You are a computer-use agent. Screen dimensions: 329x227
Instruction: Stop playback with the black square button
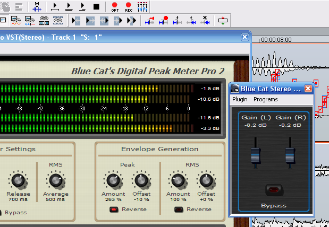tap(96, 7)
